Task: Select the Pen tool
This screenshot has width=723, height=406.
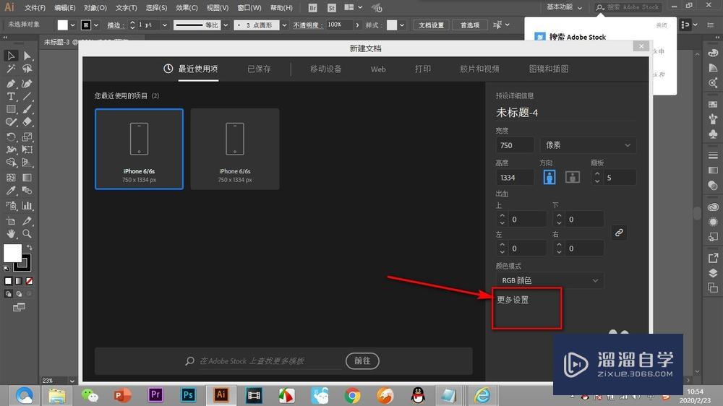Action: coord(11,84)
